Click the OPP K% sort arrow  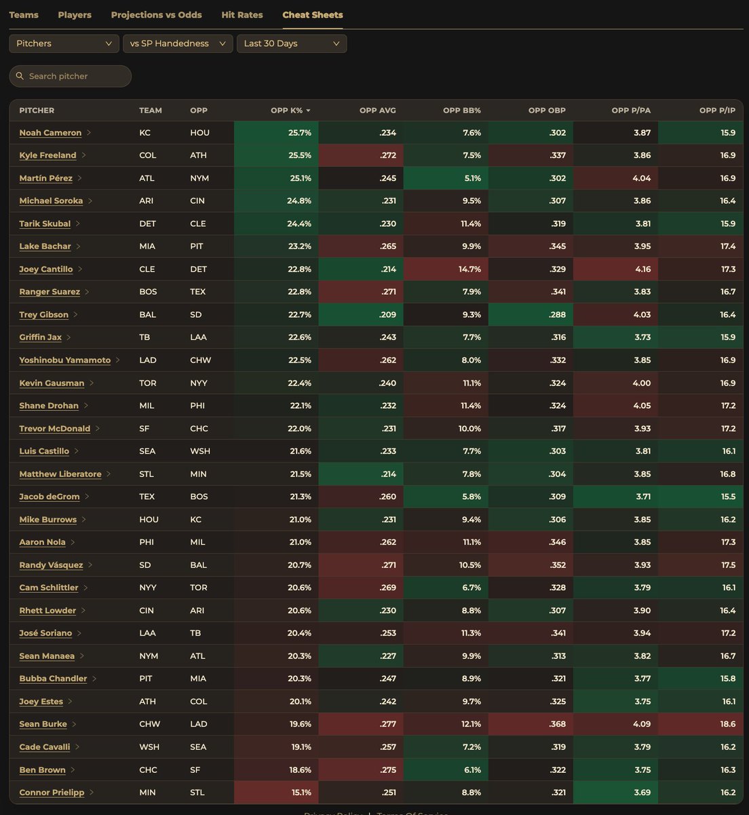click(x=309, y=111)
